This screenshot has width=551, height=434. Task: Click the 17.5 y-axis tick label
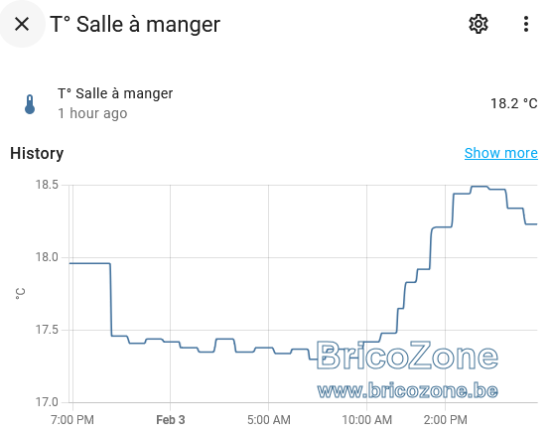[47, 330]
